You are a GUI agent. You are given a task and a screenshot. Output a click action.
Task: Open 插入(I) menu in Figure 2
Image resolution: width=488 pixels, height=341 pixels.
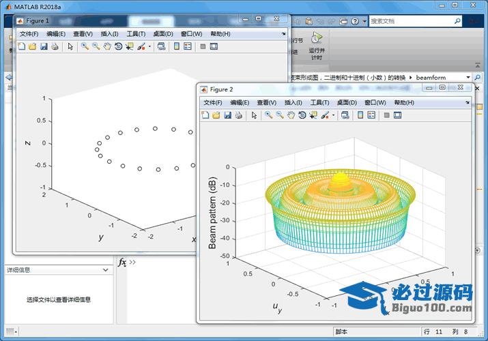point(293,102)
